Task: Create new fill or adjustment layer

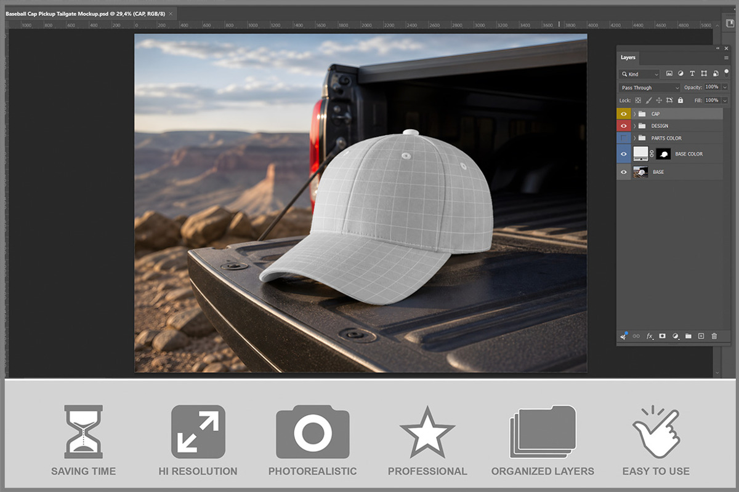Action: pyautogui.click(x=676, y=336)
